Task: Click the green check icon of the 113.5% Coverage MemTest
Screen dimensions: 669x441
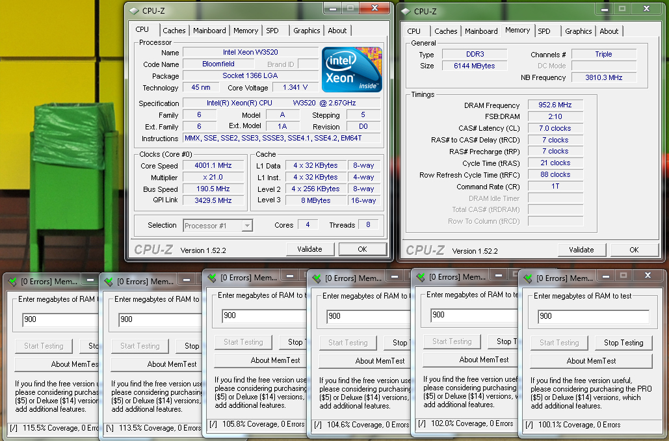Action: pyautogui.click(x=109, y=282)
